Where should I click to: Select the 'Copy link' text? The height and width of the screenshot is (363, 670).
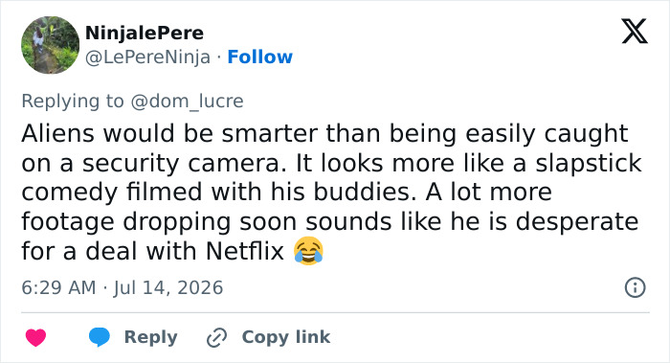click(x=286, y=337)
